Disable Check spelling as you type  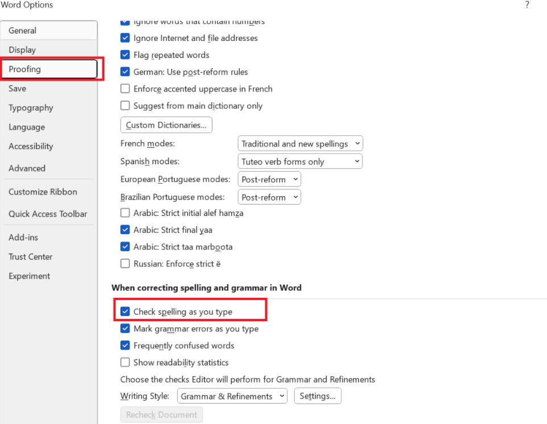pos(125,311)
